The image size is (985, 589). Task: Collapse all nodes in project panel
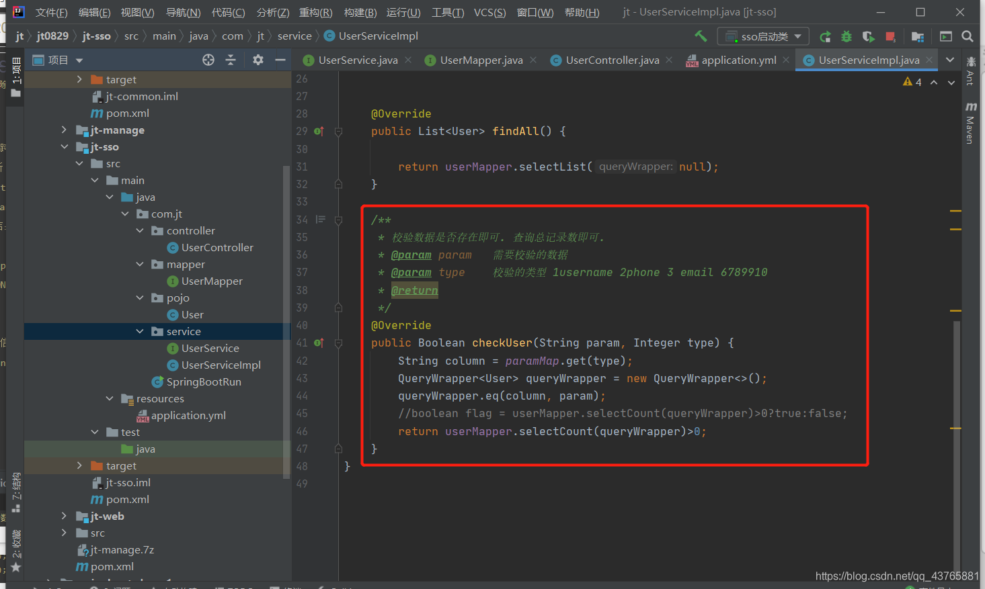[231, 60]
